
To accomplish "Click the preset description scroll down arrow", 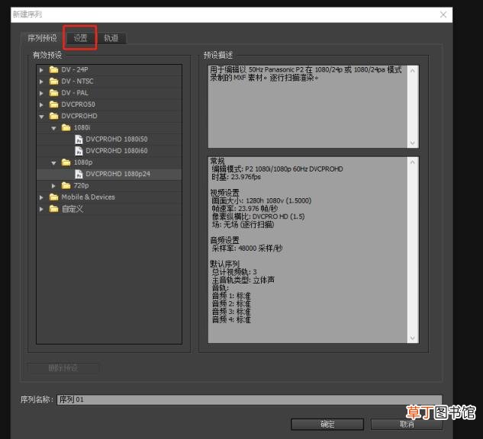I will [x=413, y=143].
